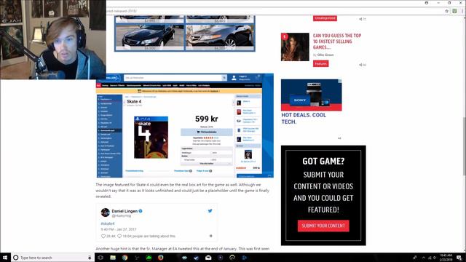This screenshot has height=262, width=466.
Task: Click the taskbar clock and date
Action: (446, 257)
